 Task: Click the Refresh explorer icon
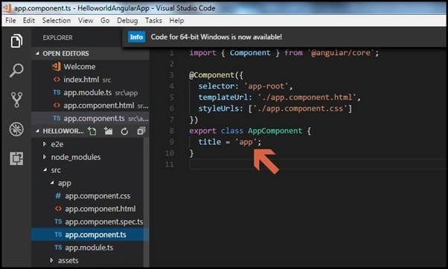click(124, 132)
